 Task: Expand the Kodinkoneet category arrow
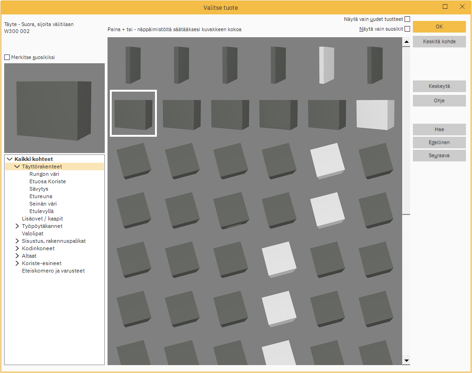[17, 248]
